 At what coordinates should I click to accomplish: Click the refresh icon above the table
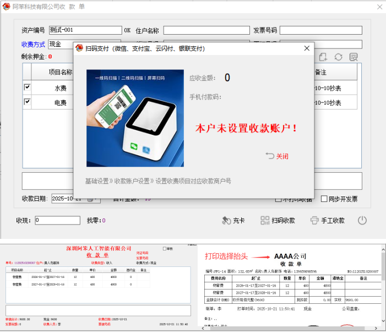click(x=339, y=57)
